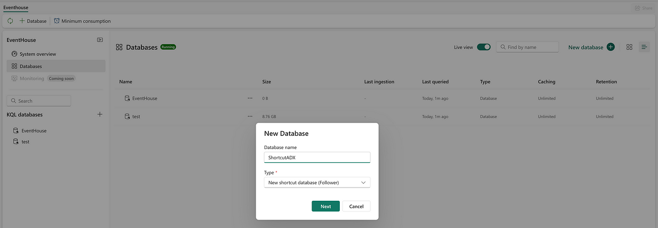The image size is (658, 228).
Task: Click the Share button
Action: click(643, 8)
